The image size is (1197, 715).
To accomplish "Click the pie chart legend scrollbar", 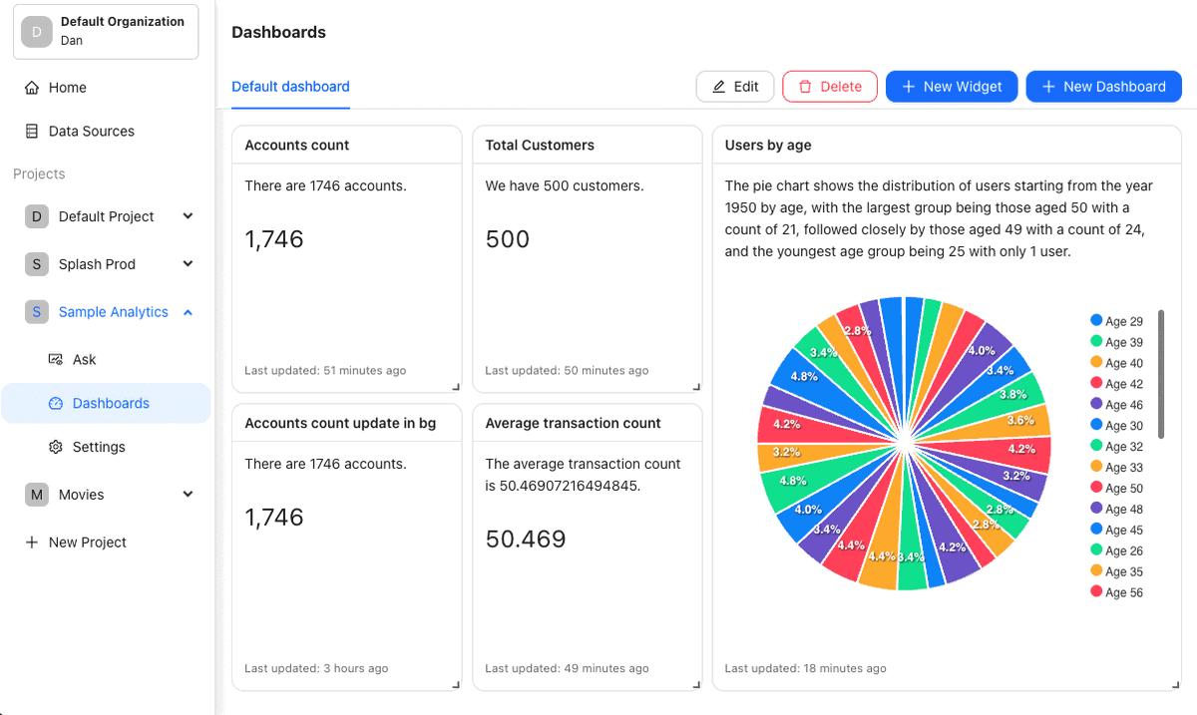I will point(1161,374).
